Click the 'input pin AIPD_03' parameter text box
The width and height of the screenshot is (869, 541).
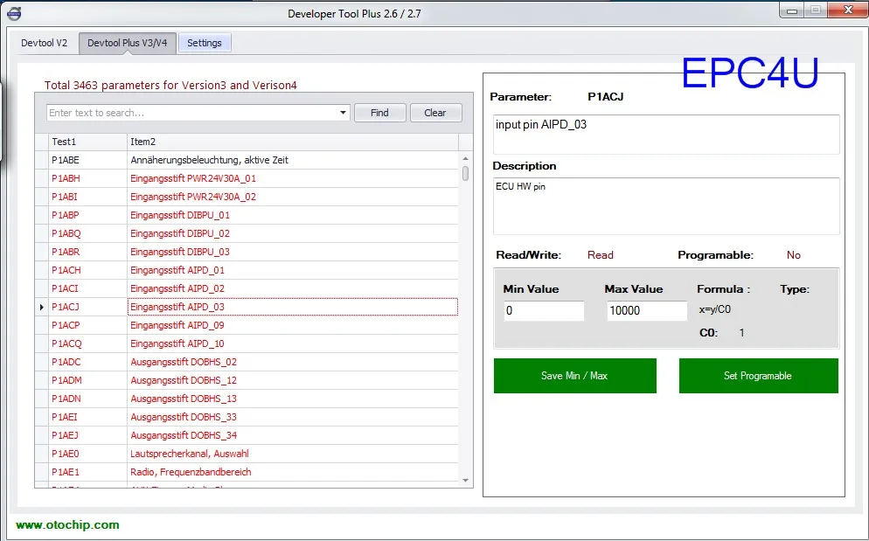click(x=666, y=134)
